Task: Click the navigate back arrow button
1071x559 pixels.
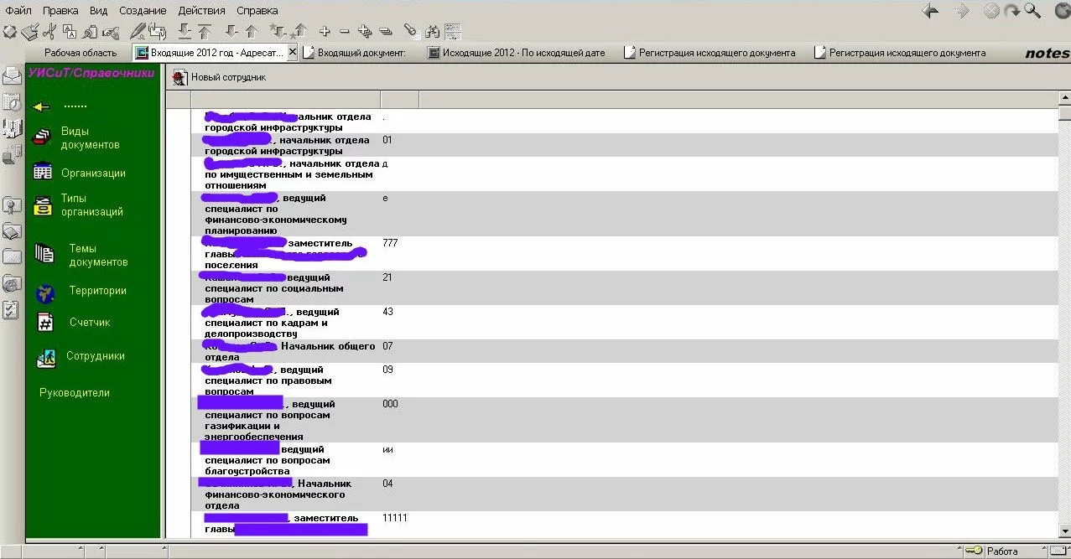Action: click(x=930, y=11)
